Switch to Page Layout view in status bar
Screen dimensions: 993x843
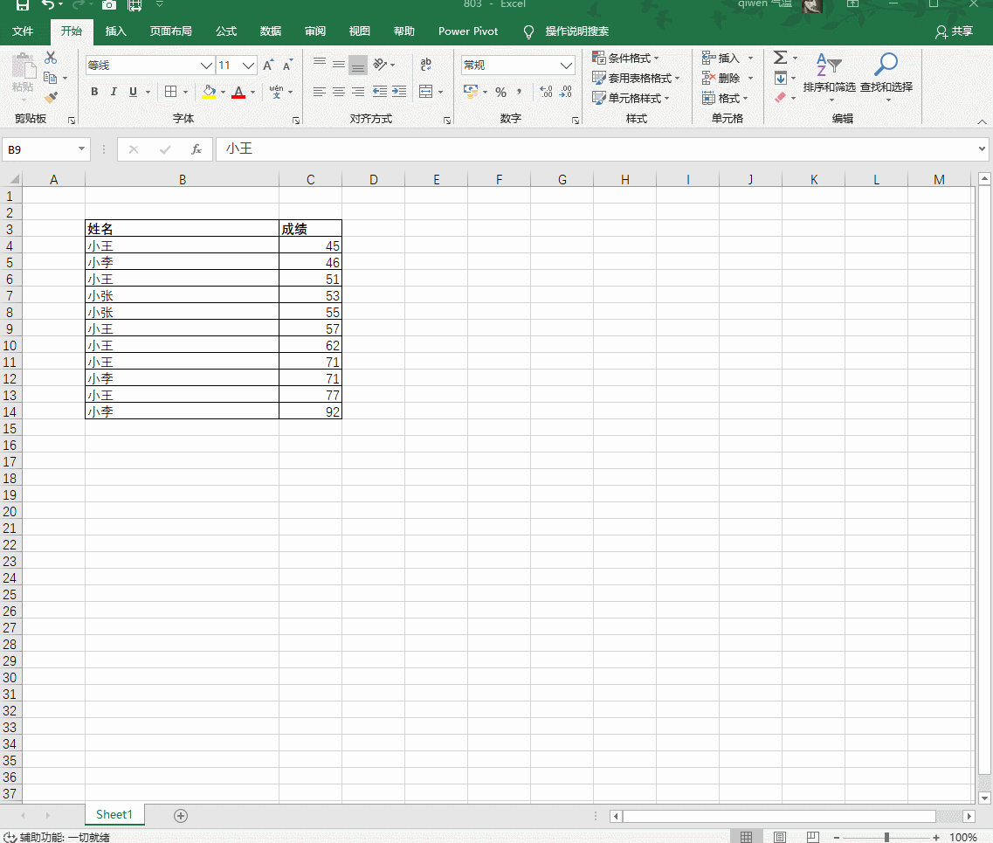(780, 837)
